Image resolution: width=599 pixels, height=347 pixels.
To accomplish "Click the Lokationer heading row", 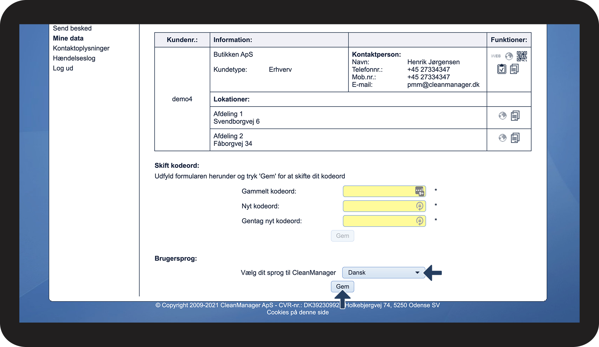I will [348, 99].
